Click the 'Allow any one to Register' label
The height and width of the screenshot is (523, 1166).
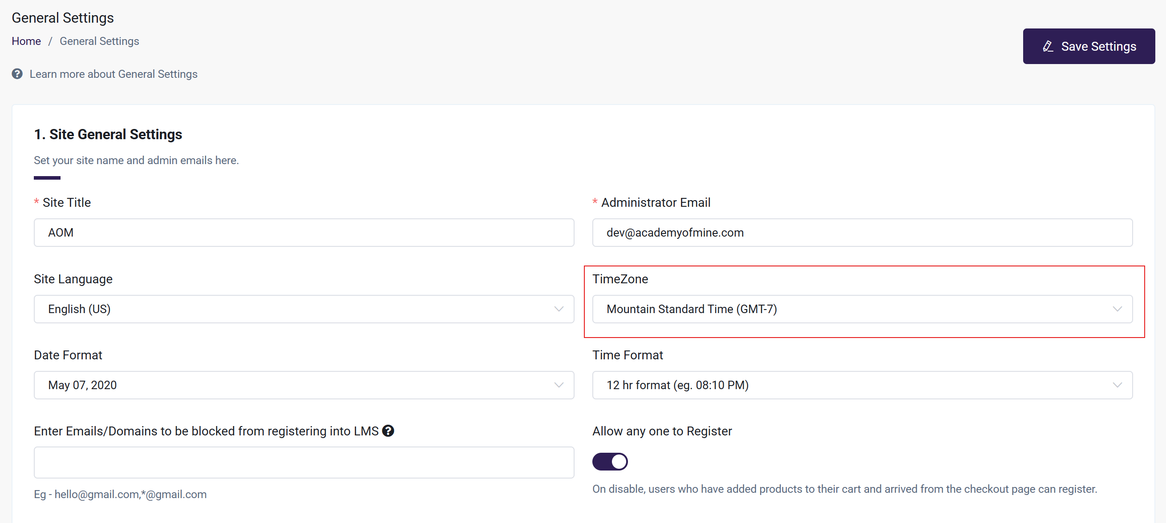pos(662,431)
